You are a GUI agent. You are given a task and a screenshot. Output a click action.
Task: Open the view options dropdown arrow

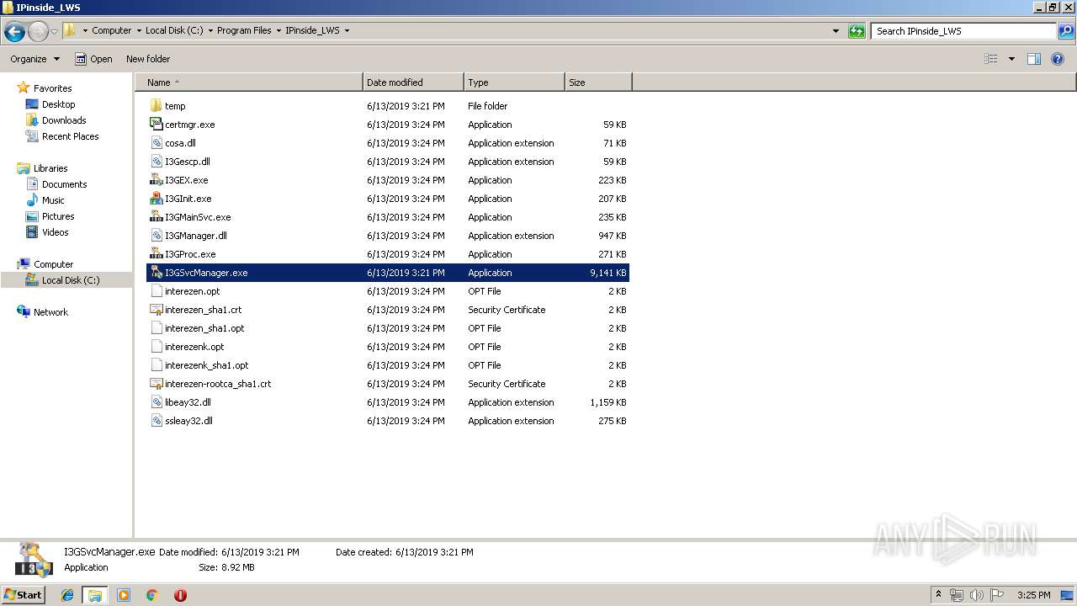coord(1011,59)
